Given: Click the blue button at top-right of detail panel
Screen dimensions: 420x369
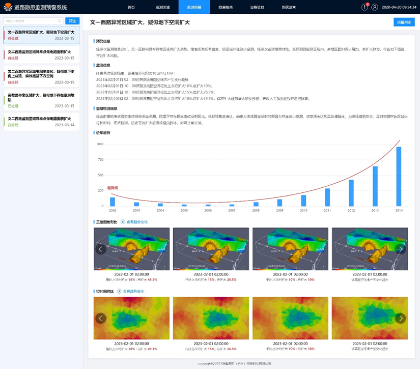Looking at the screenshot, I should (404, 22).
